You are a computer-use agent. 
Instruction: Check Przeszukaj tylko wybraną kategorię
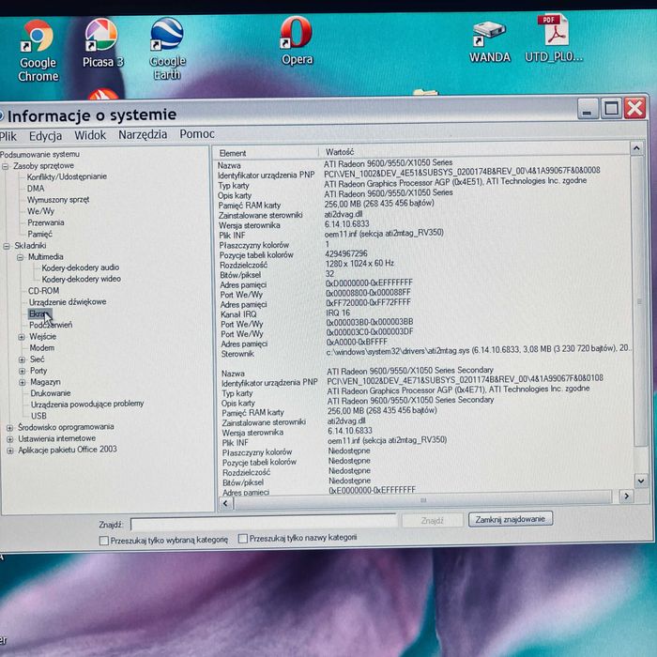(x=104, y=541)
